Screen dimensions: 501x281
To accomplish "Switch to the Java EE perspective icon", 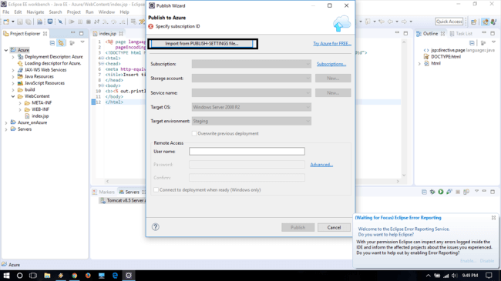I will (486, 22).
